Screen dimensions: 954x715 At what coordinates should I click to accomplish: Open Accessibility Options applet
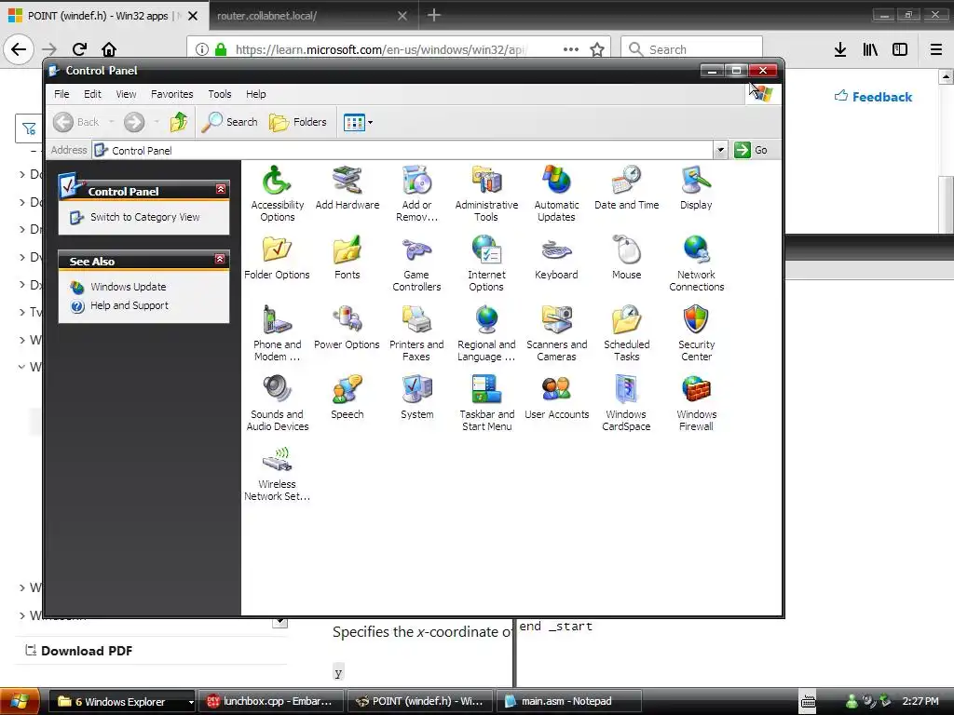tap(277, 194)
